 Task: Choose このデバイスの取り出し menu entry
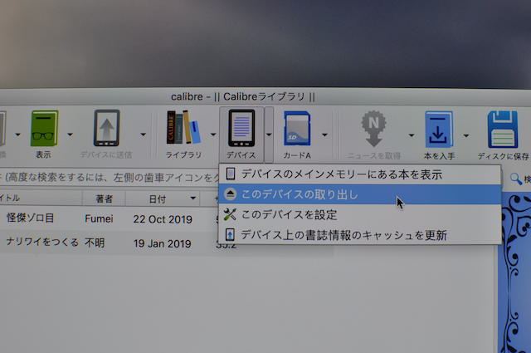point(360,194)
